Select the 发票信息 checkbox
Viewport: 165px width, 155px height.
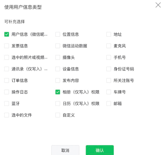(x=7, y=46)
